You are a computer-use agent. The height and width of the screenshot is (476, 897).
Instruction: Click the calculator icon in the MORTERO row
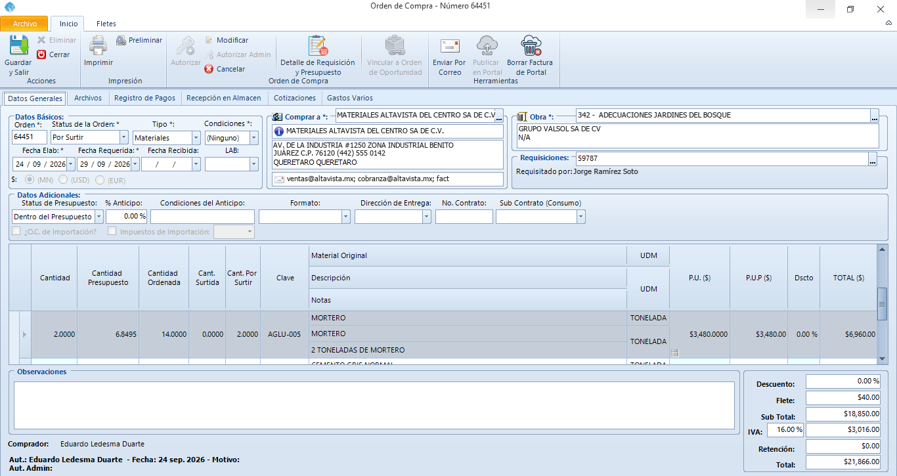(x=674, y=353)
